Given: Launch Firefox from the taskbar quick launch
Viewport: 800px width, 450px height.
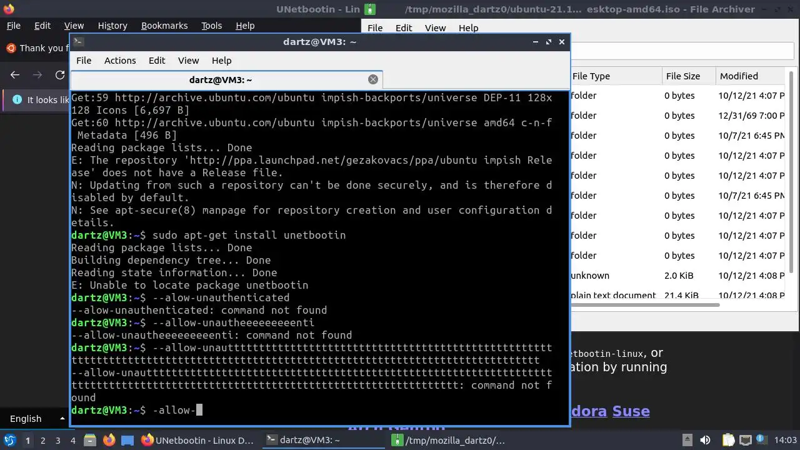Looking at the screenshot, I should pos(109,440).
